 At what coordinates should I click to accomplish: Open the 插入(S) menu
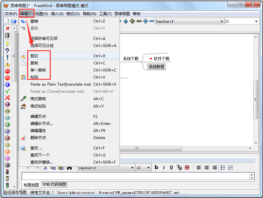tap(57, 14)
